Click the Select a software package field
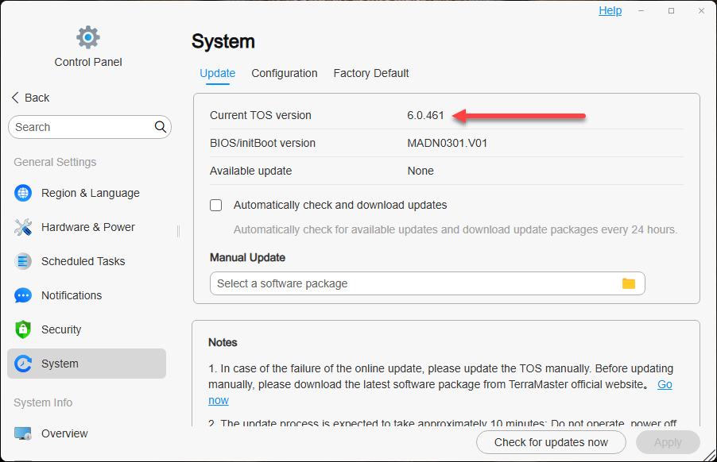717x462 pixels. point(413,283)
